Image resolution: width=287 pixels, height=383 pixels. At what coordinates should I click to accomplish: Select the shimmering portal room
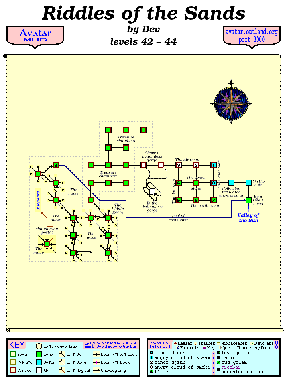(47, 244)
